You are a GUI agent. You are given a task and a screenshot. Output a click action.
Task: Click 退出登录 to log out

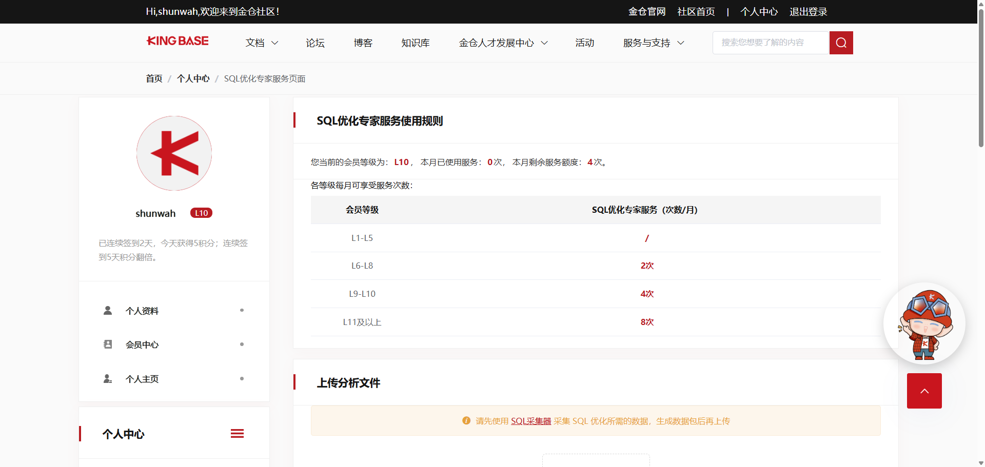pyautogui.click(x=809, y=12)
